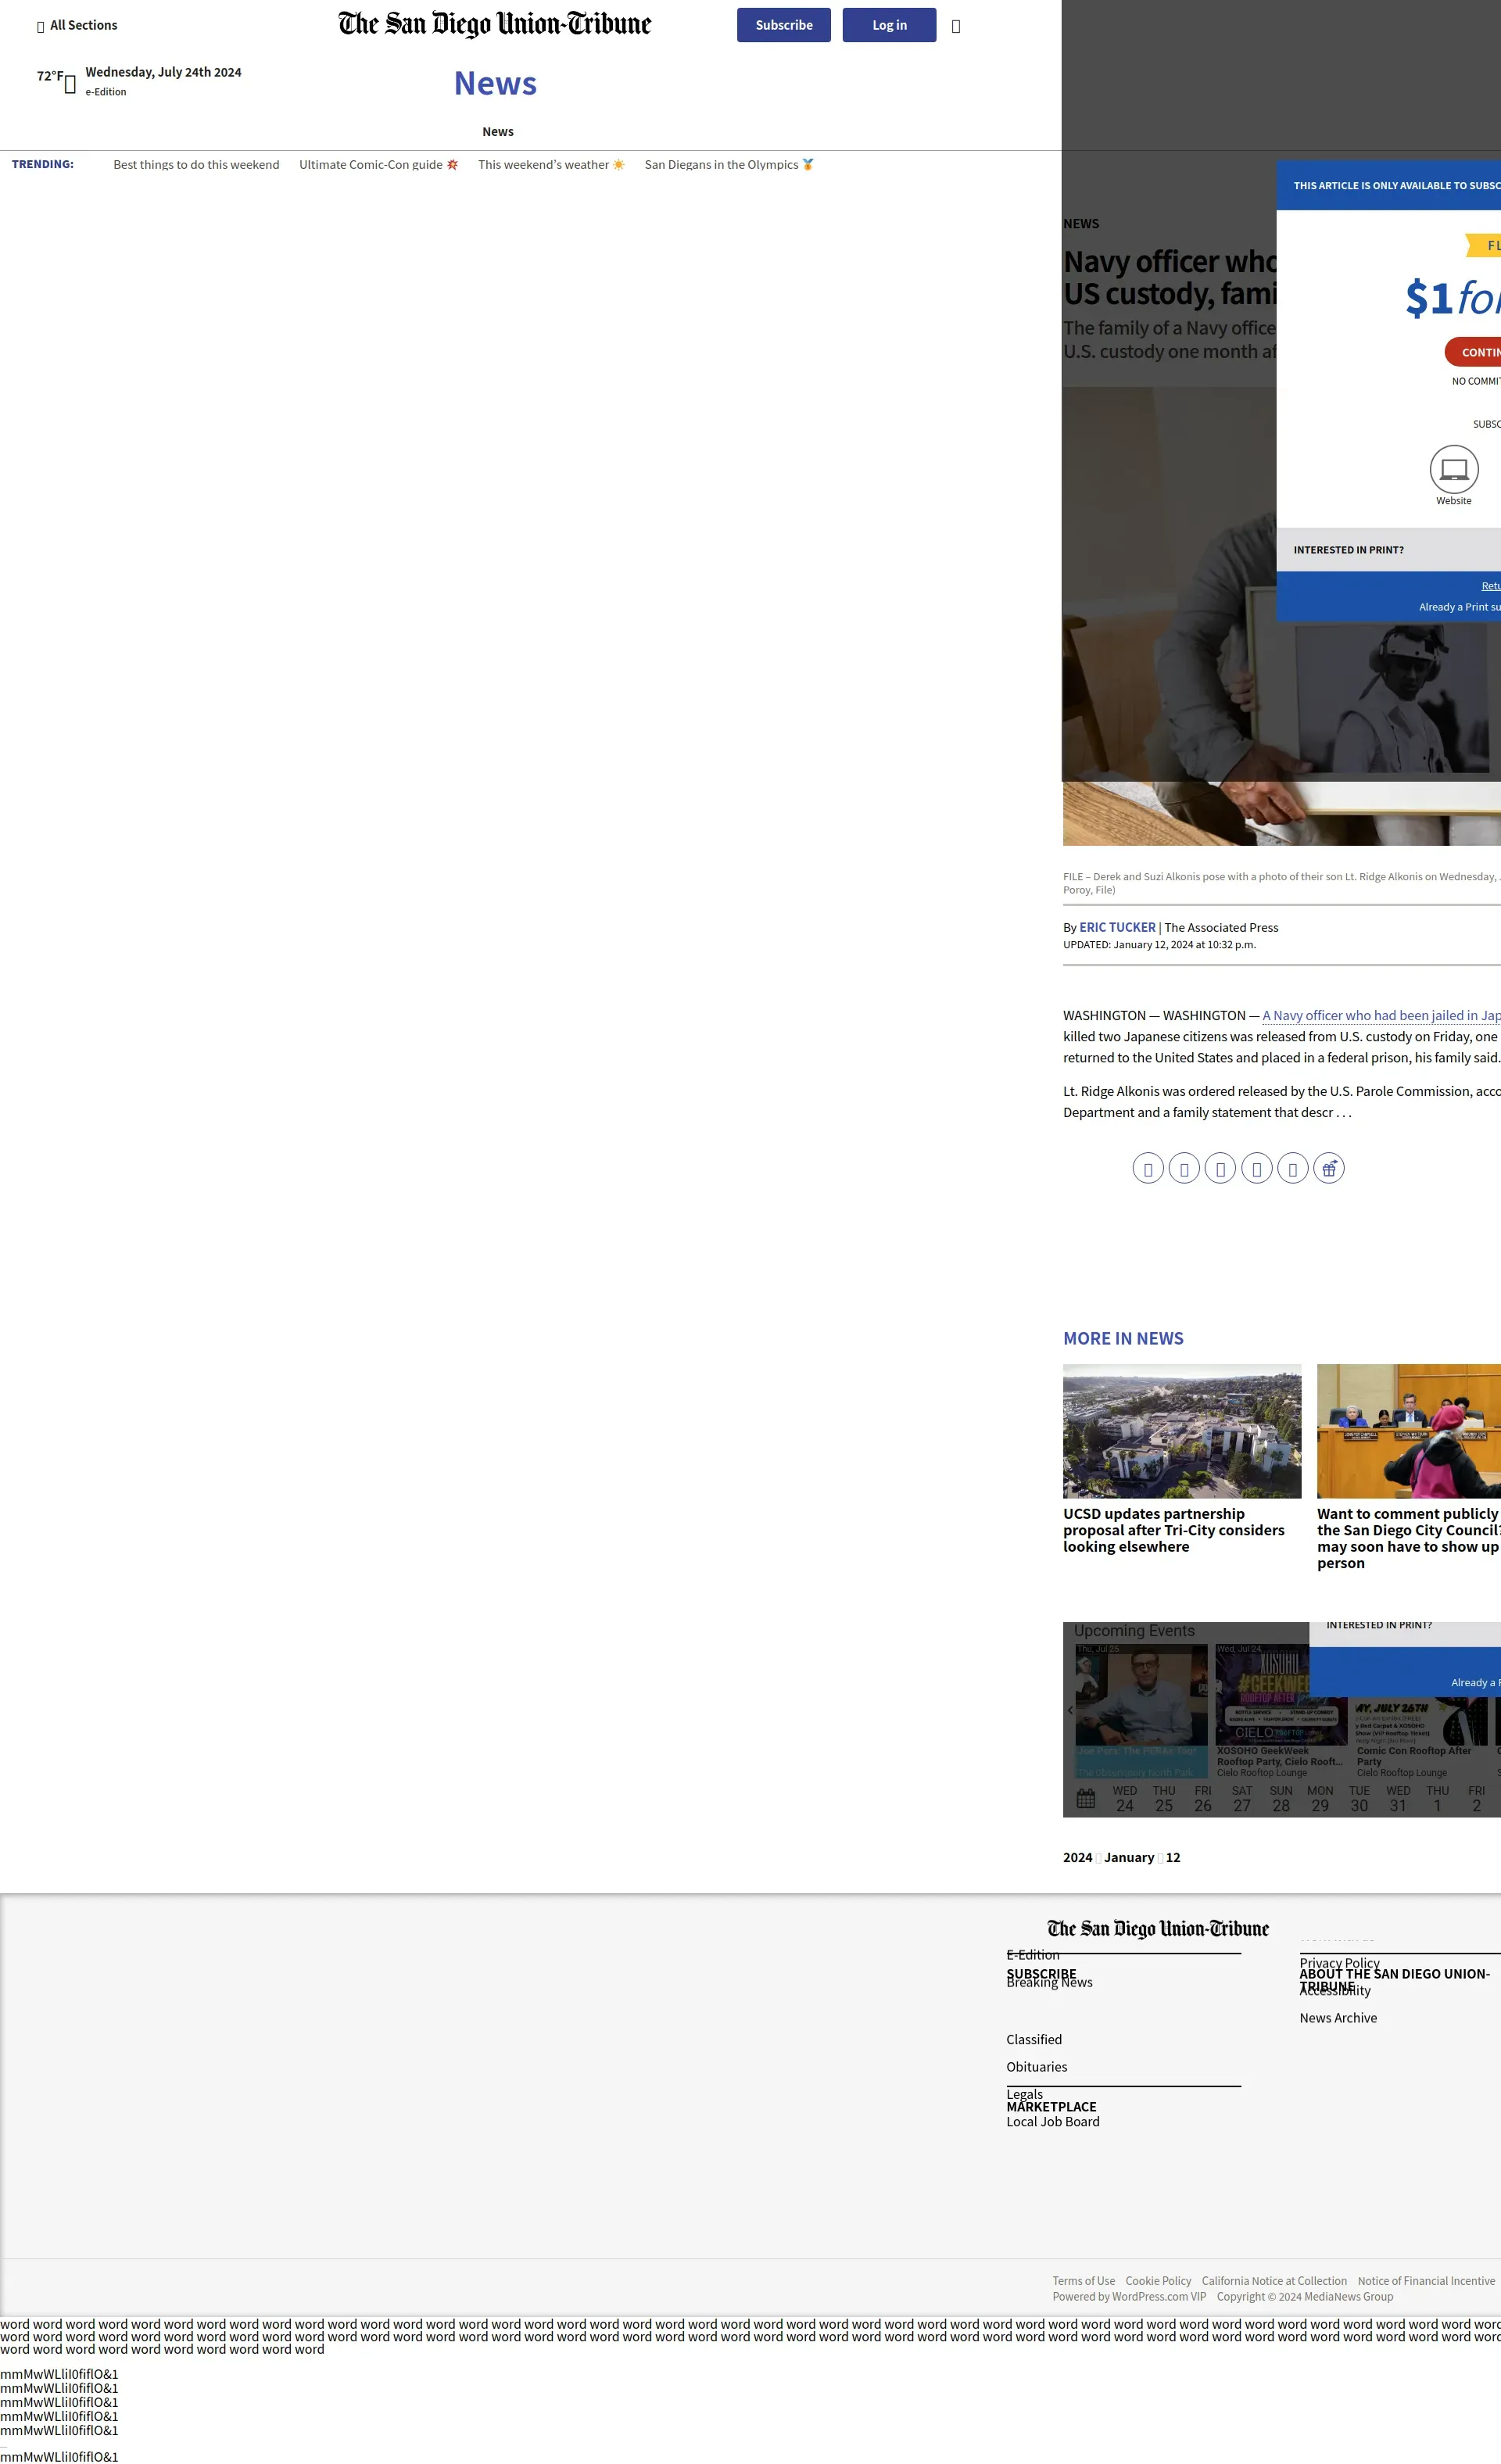This screenshot has height=2464, width=1501.
Task: Open the News section tab under heading
Action: [x=497, y=132]
